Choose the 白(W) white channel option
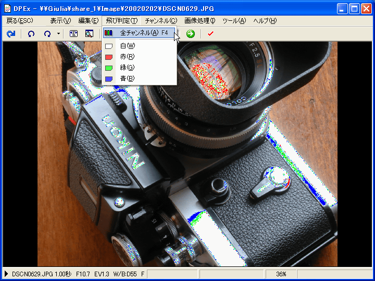The height and width of the screenshot is (281, 375). pos(128,46)
